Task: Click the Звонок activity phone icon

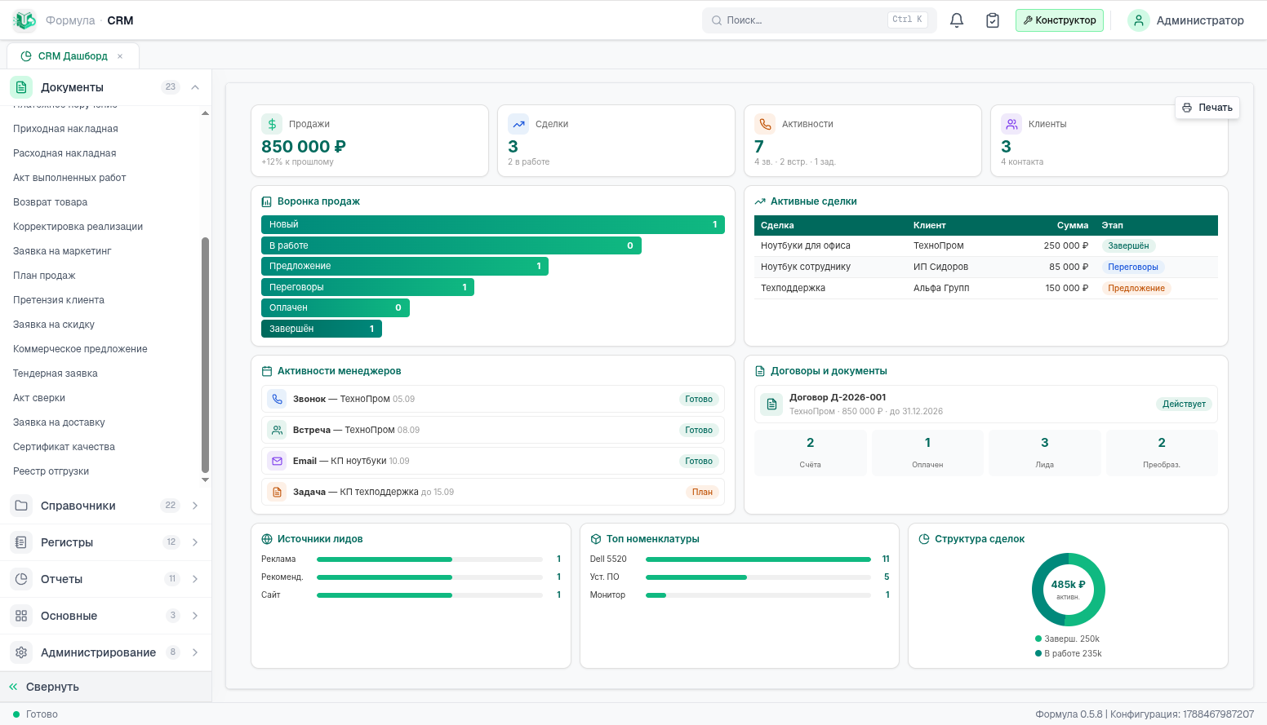Action: (x=278, y=399)
